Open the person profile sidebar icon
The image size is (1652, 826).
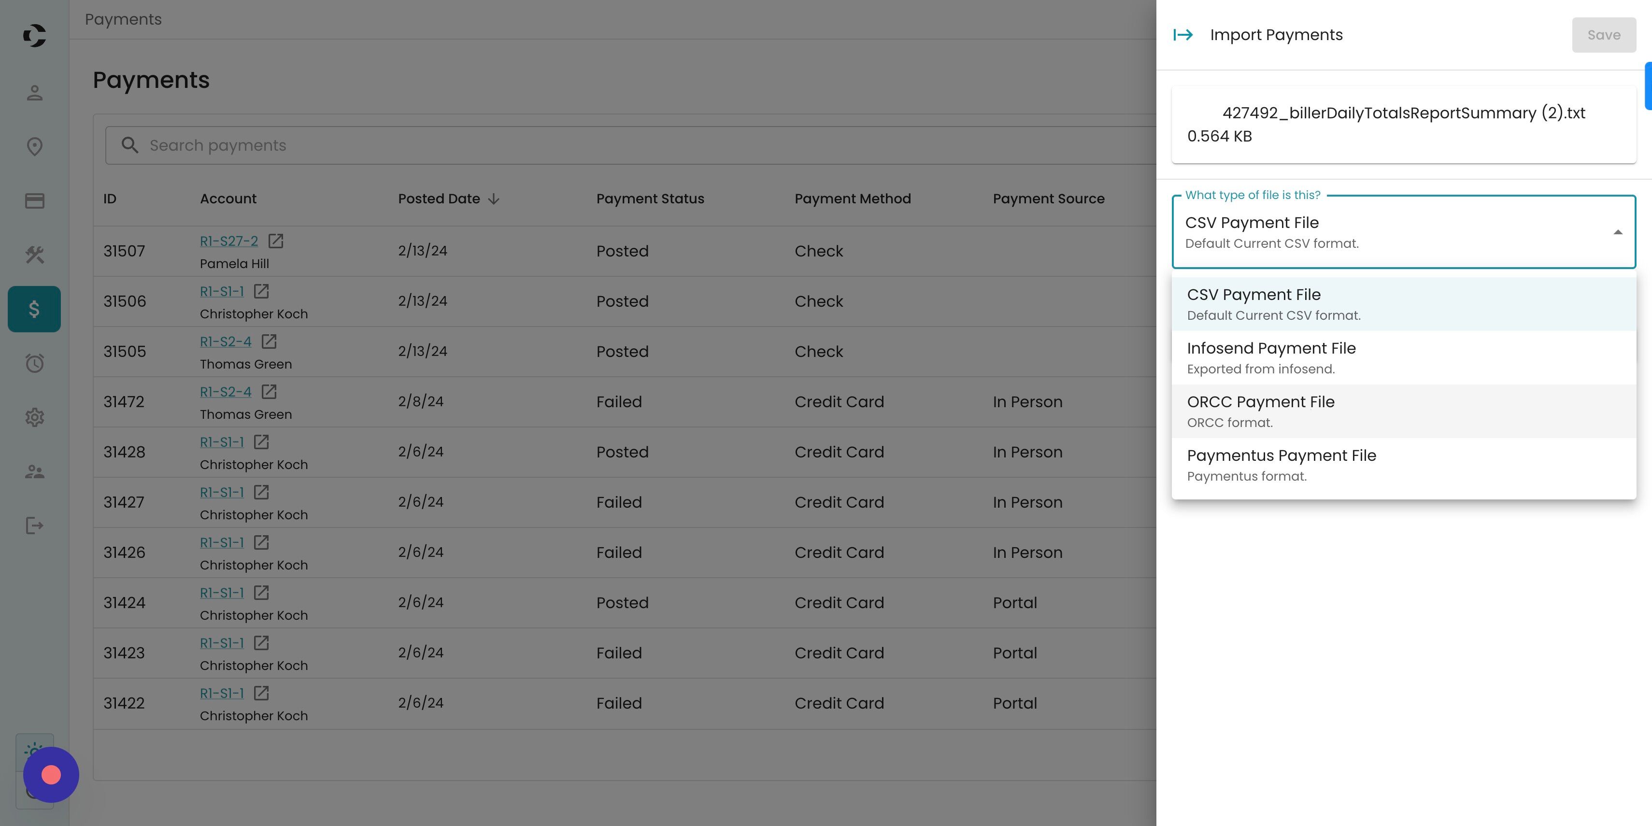click(x=35, y=93)
